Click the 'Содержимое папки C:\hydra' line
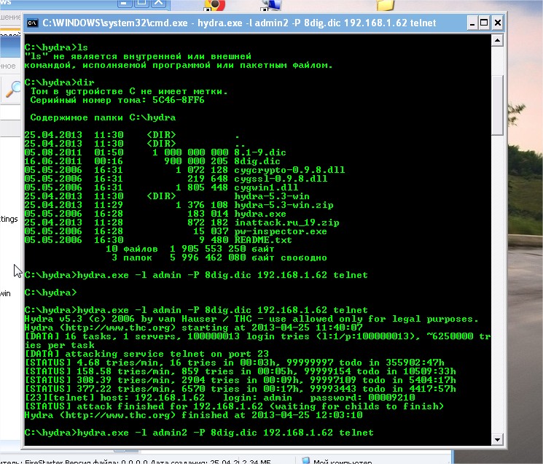 [103, 117]
